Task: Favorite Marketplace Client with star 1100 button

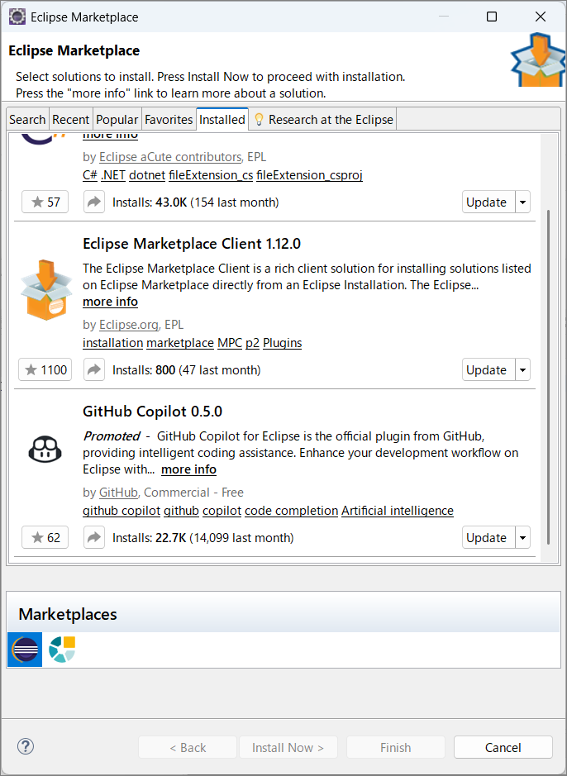Action: 45,369
